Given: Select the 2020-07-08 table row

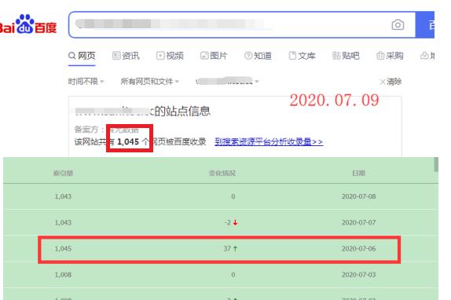Looking at the screenshot, I should click(219, 196).
